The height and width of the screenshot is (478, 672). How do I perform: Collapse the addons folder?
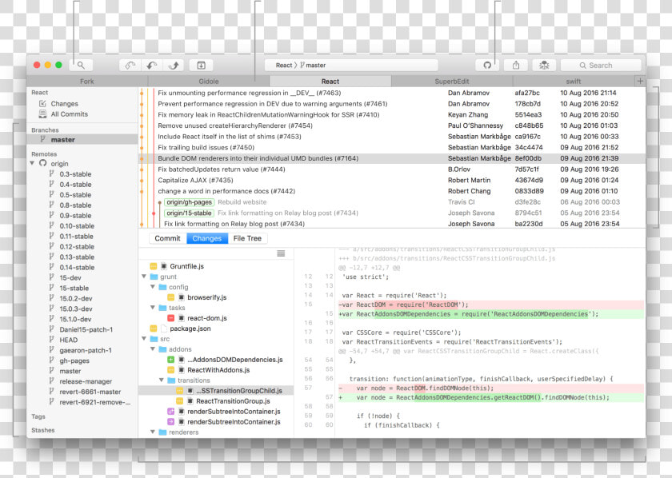(153, 349)
